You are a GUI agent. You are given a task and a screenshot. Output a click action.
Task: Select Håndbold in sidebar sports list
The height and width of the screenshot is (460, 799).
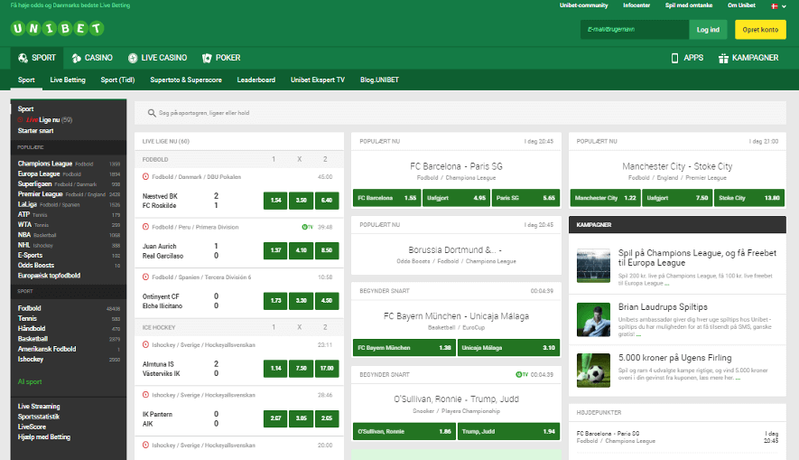coord(32,328)
